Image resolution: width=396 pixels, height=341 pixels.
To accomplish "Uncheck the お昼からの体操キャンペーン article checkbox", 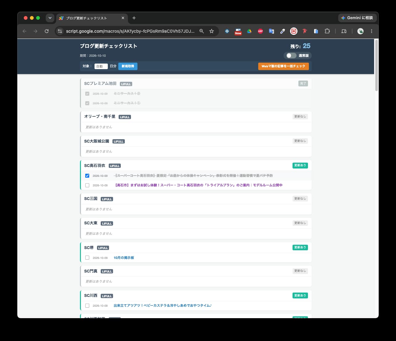I will [87, 176].
